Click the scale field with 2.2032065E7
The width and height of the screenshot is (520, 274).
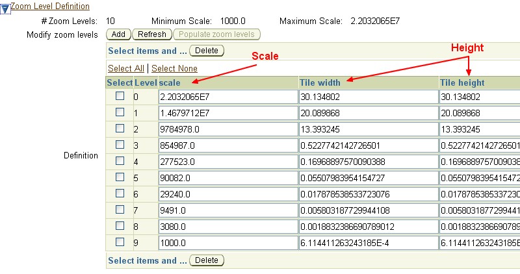pyautogui.click(x=227, y=97)
